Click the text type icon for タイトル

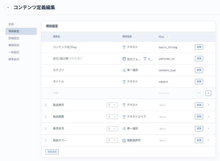[124, 82]
